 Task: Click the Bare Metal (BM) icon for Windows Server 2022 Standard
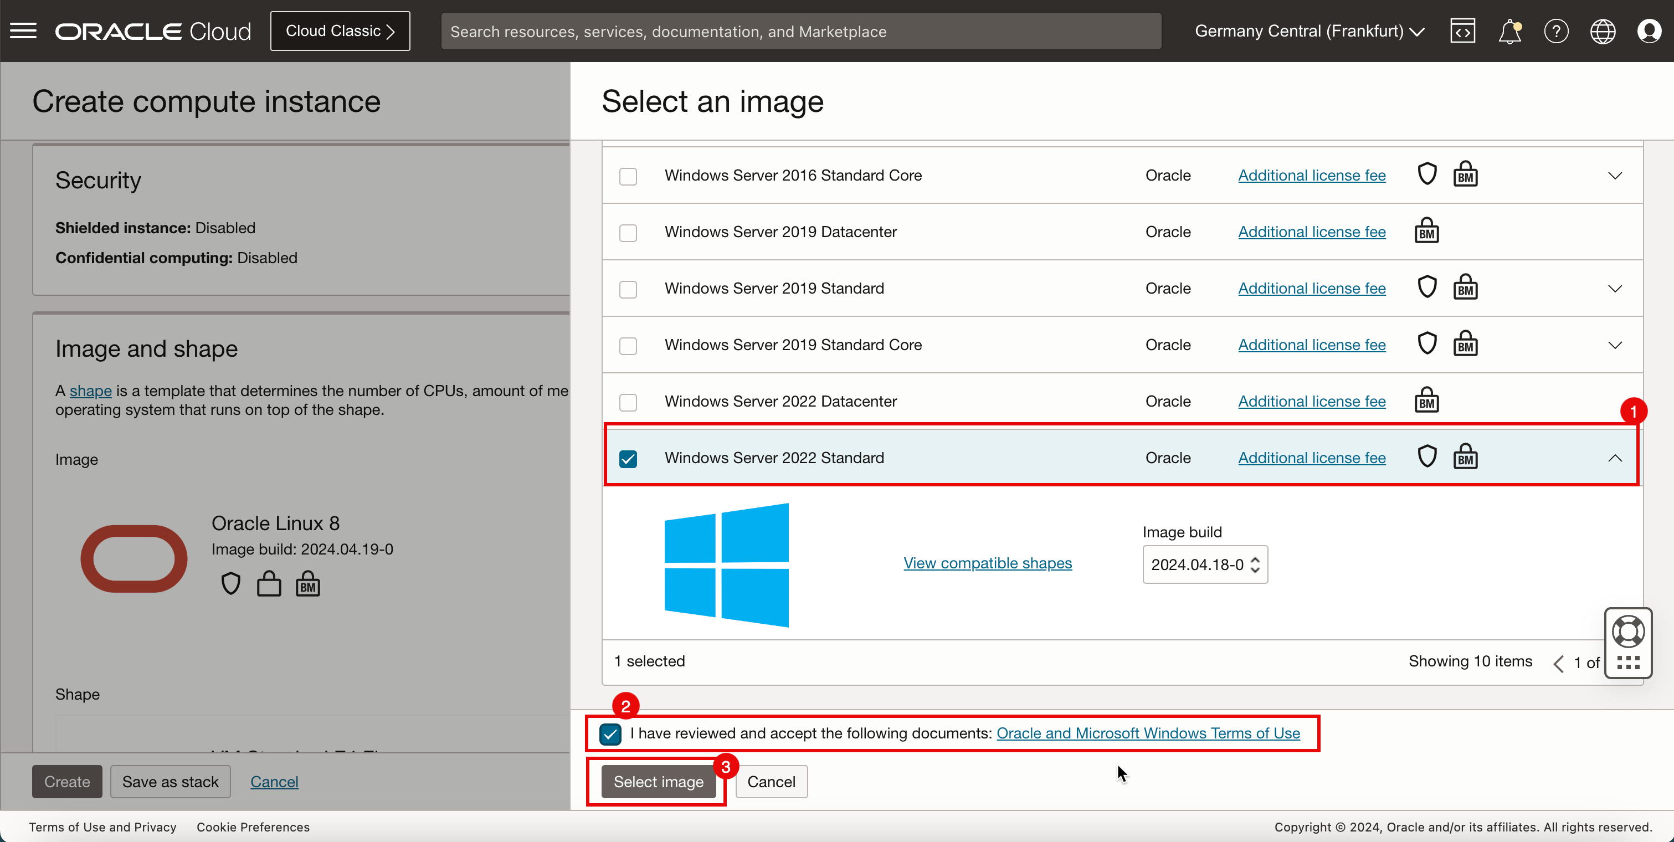coord(1465,458)
